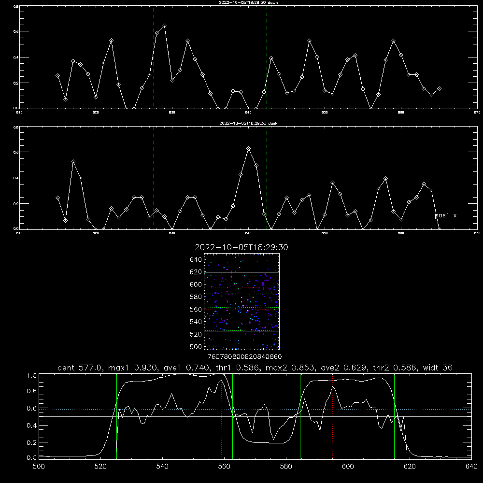Click the '0.6' y-axis label of bottom plot

32,409
